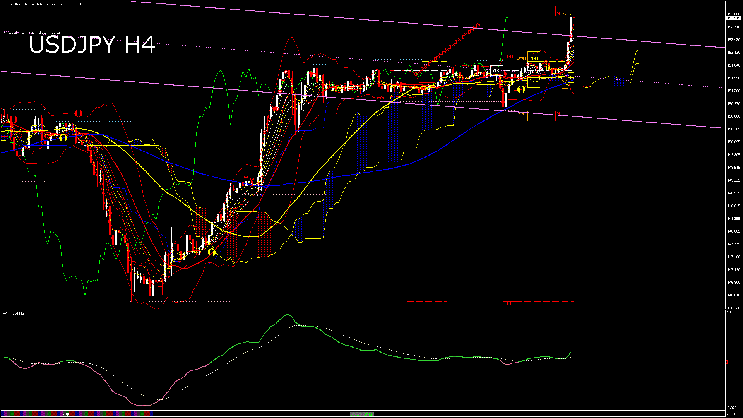
Task: Select the yellow YDH level label
Action: (534, 58)
